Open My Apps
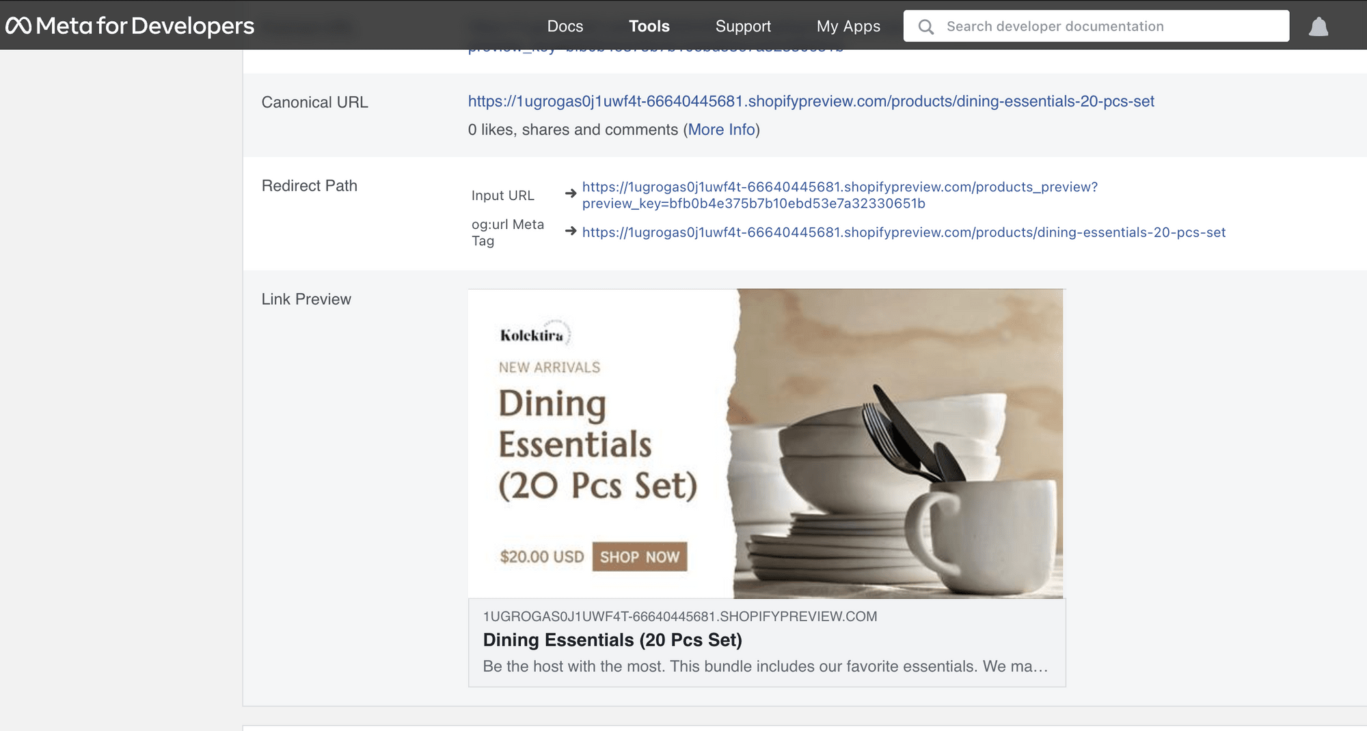This screenshot has height=731, width=1367. point(848,26)
